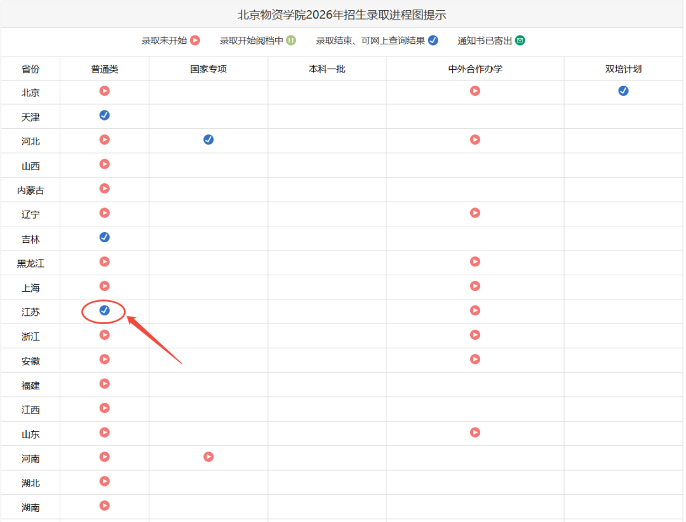
Task: Click the green pause icon for 录取开始阅档中
Action: [x=291, y=41]
